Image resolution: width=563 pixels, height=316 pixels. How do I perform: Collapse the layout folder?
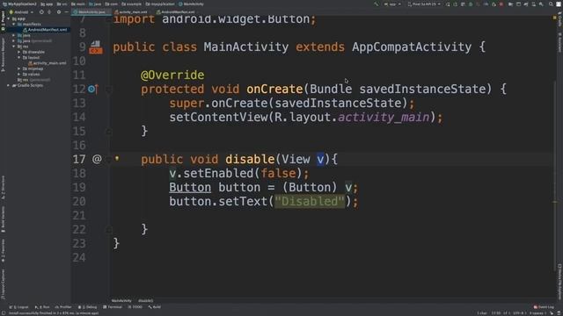[19, 57]
